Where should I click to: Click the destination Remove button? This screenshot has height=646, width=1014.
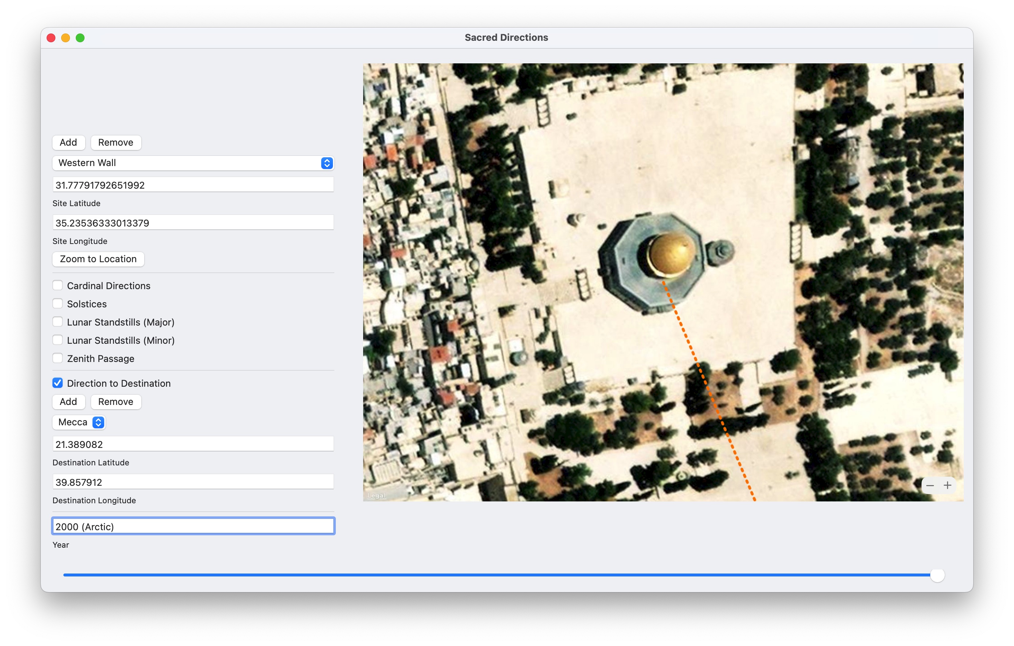point(115,401)
